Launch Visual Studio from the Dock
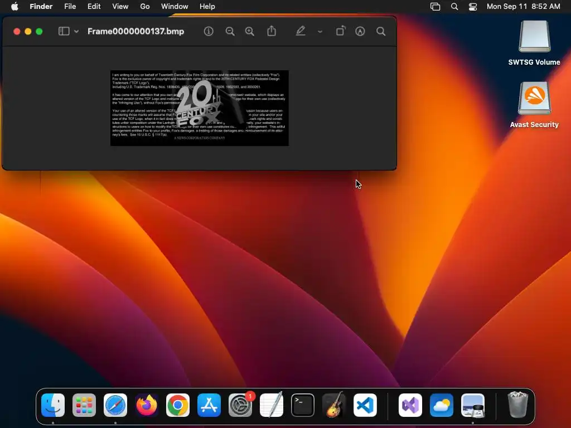The image size is (571, 428). tap(410, 405)
